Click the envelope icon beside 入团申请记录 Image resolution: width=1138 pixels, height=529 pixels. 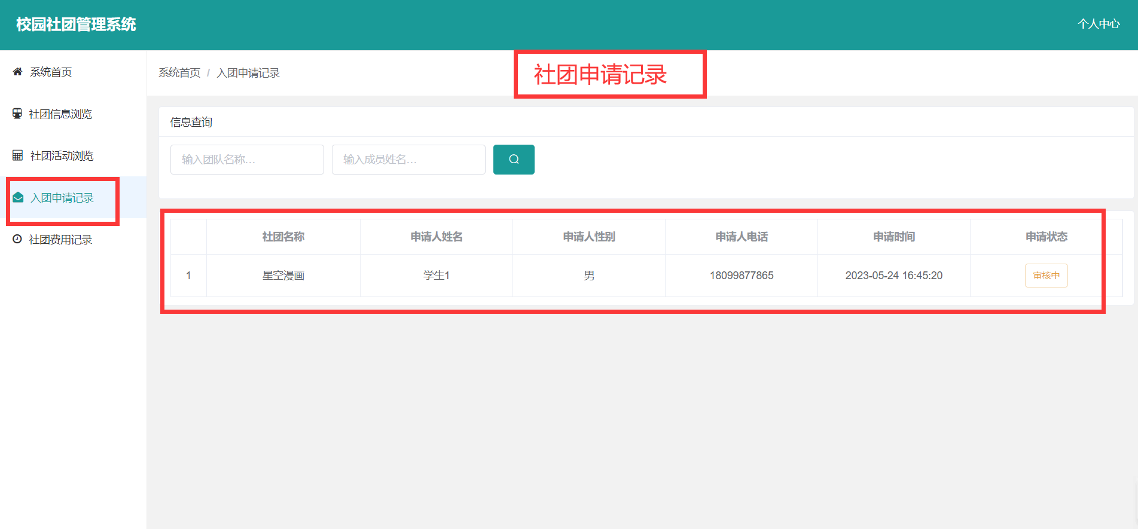coord(18,197)
